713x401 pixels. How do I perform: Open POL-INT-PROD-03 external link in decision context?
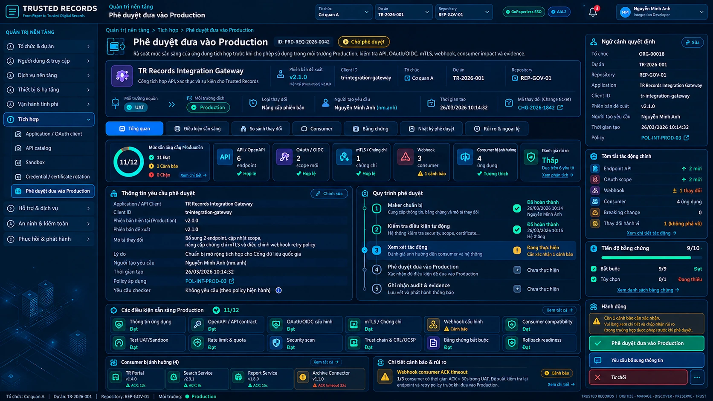point(686,138)
